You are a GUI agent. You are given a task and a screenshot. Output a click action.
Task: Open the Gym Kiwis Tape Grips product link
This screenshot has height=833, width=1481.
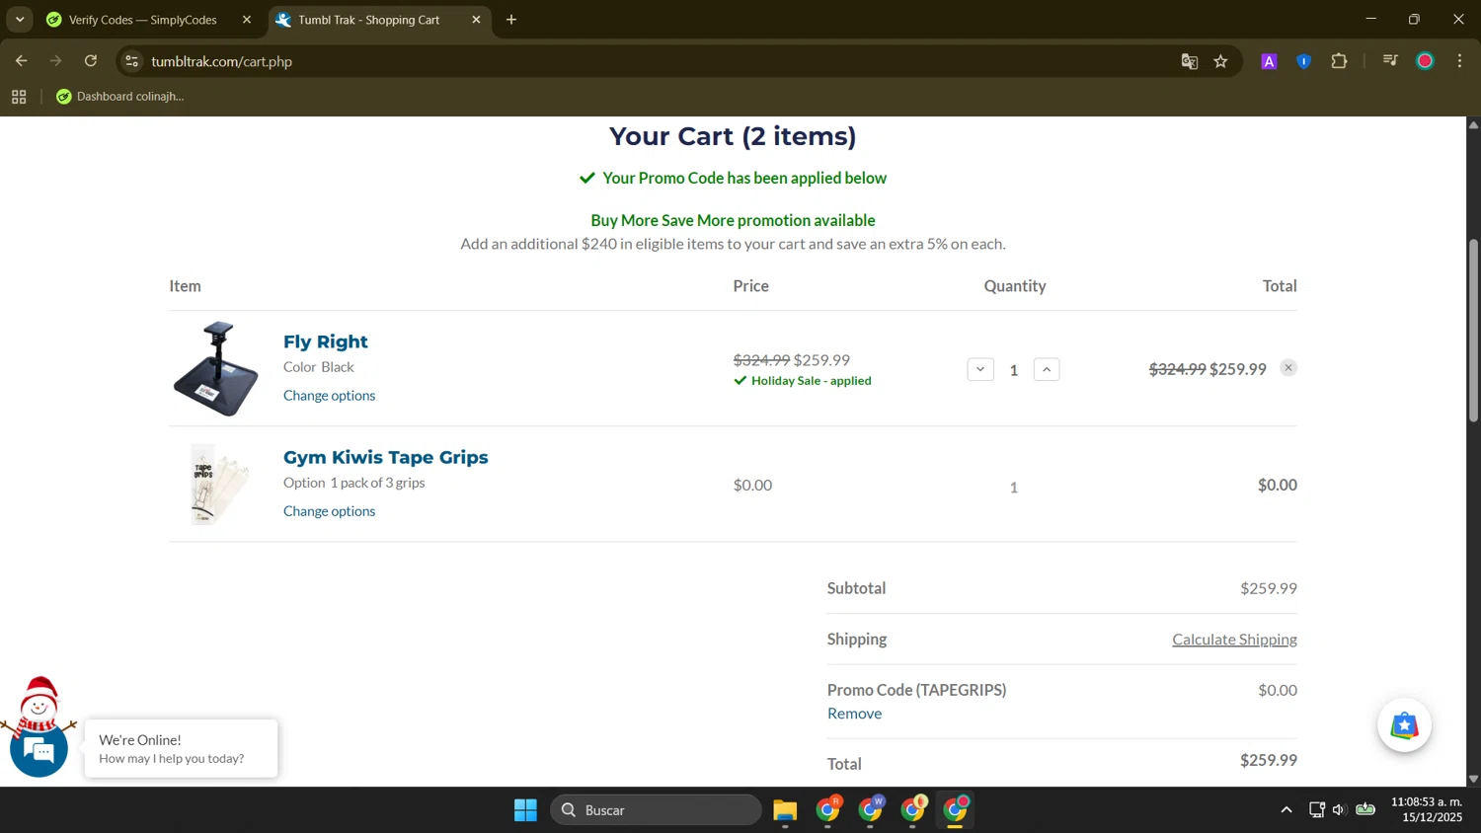[x=386, y=457]
